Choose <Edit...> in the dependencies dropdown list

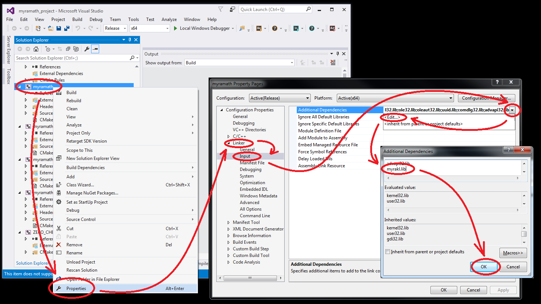click(x=392, y=117)
